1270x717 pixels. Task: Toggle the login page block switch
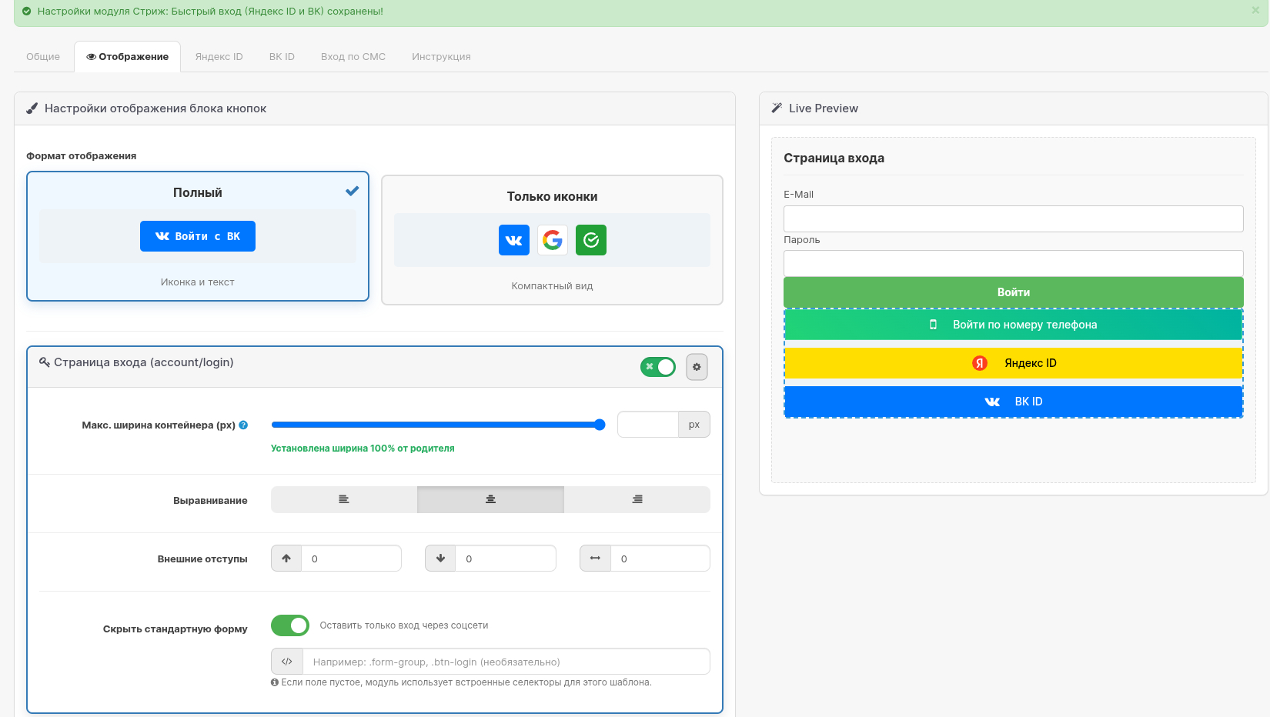[x=657, y=367]
